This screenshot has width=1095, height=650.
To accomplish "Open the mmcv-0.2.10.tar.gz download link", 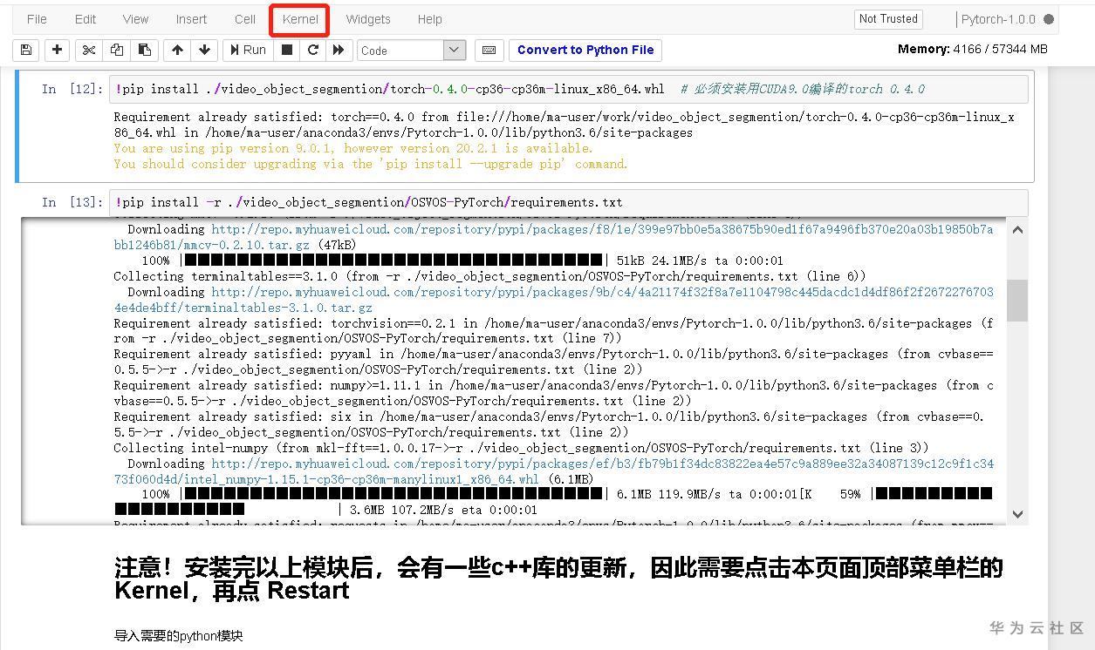I will pos(553,237).
